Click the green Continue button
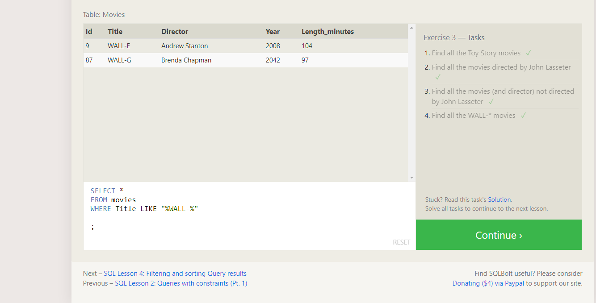Screen dimensions: 596x303 point(499,235)
